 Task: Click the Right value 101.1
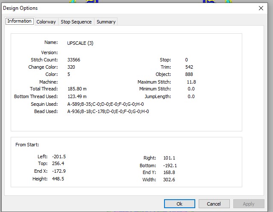(x=169, y=158)
